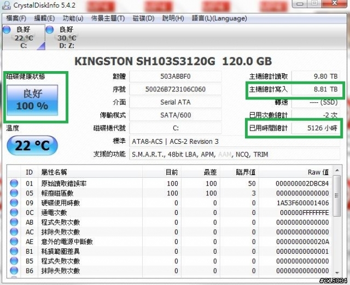Screen dimensions: 350x285
Task: Click the 22 °C temperature button
Action: (x=32, y=146)
